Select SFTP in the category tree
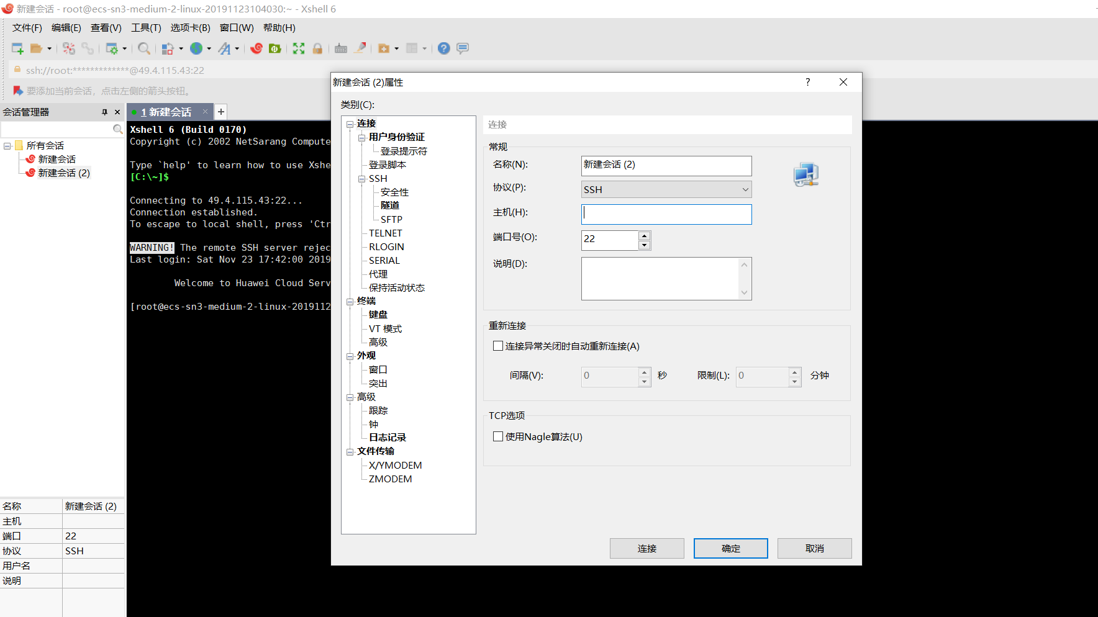The height and width of the screenshot is (617, 1098). (391, 220)
